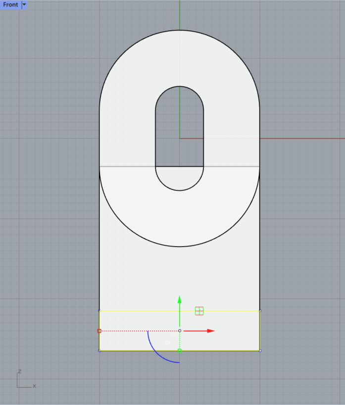Expand the Front viewport dropdown arrow
The height and width of the screenshot is (405, 345).
[x=24, y=4]
